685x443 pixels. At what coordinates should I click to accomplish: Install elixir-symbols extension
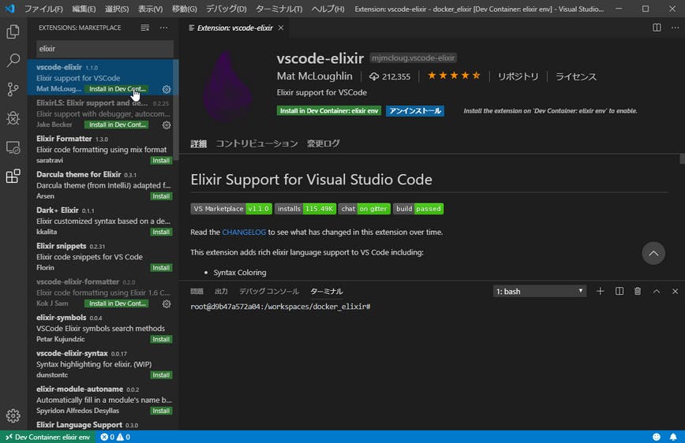161,340
